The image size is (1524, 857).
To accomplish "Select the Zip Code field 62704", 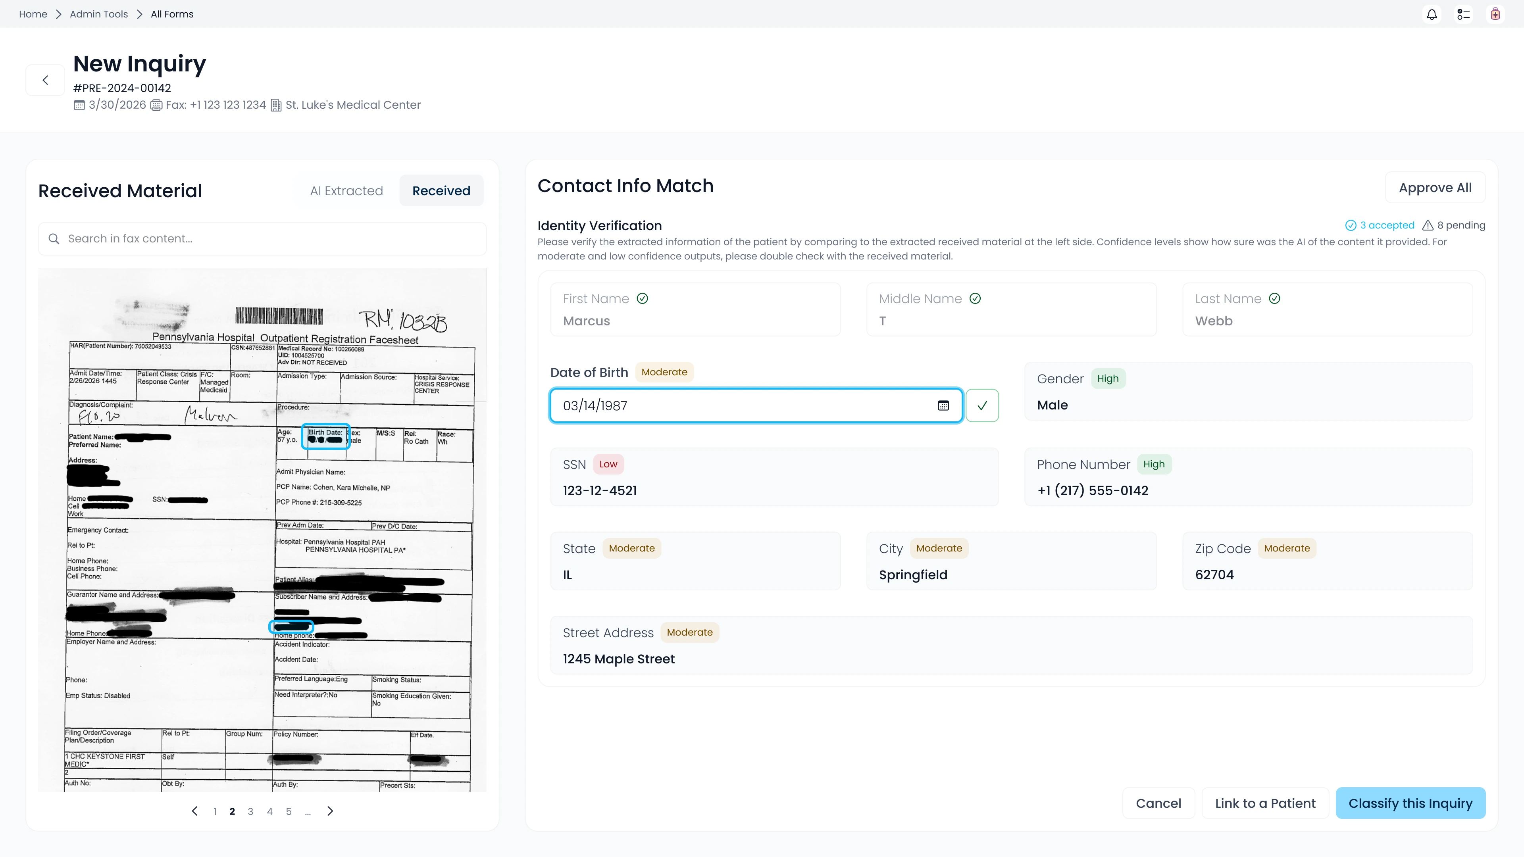I will [1328, 561].
